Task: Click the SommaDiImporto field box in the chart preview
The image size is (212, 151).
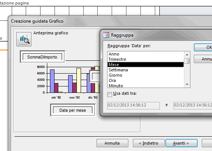Action: click(42, 57)
